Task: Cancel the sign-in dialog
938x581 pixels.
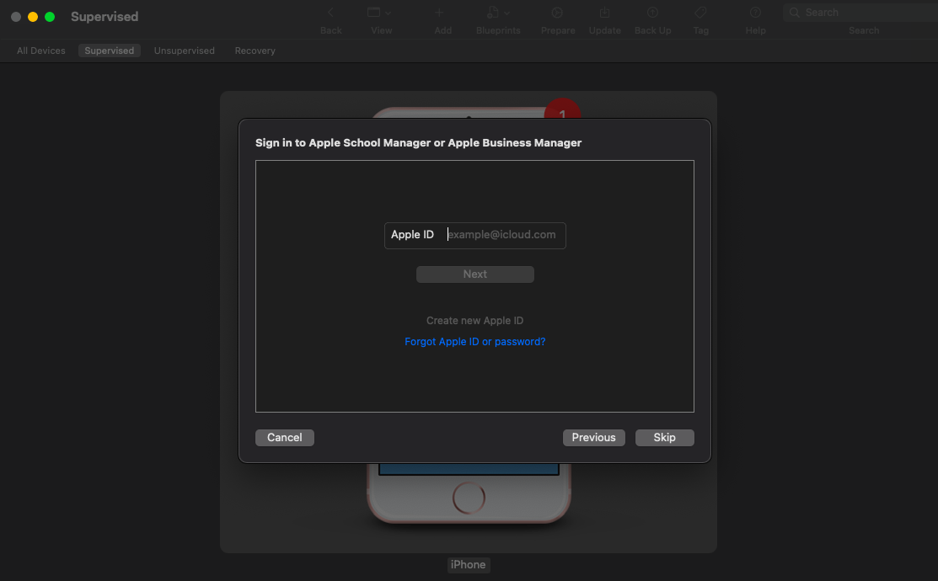Action: pyautogui.click(x=285, y=438)
